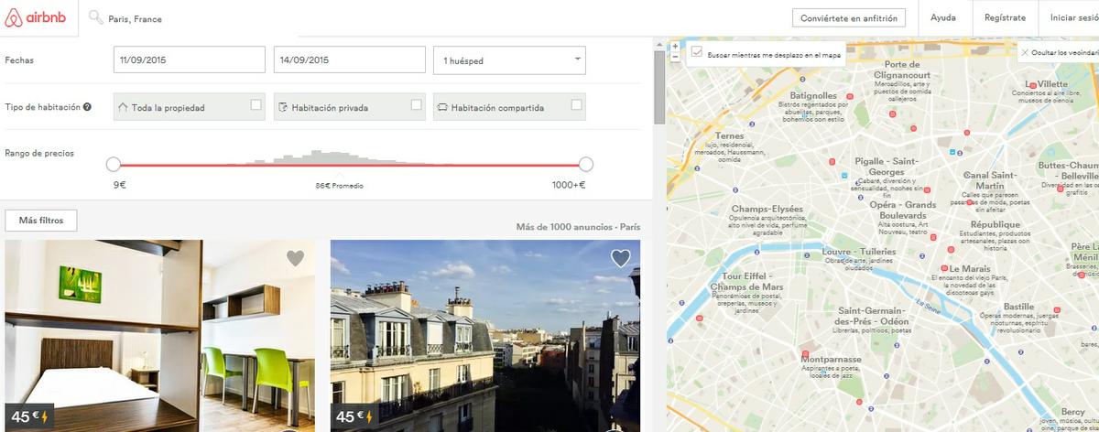This screenshot has height=432, width=1099.
Task: Zoom out the map with minus button
Action: (x=675, y=56)
